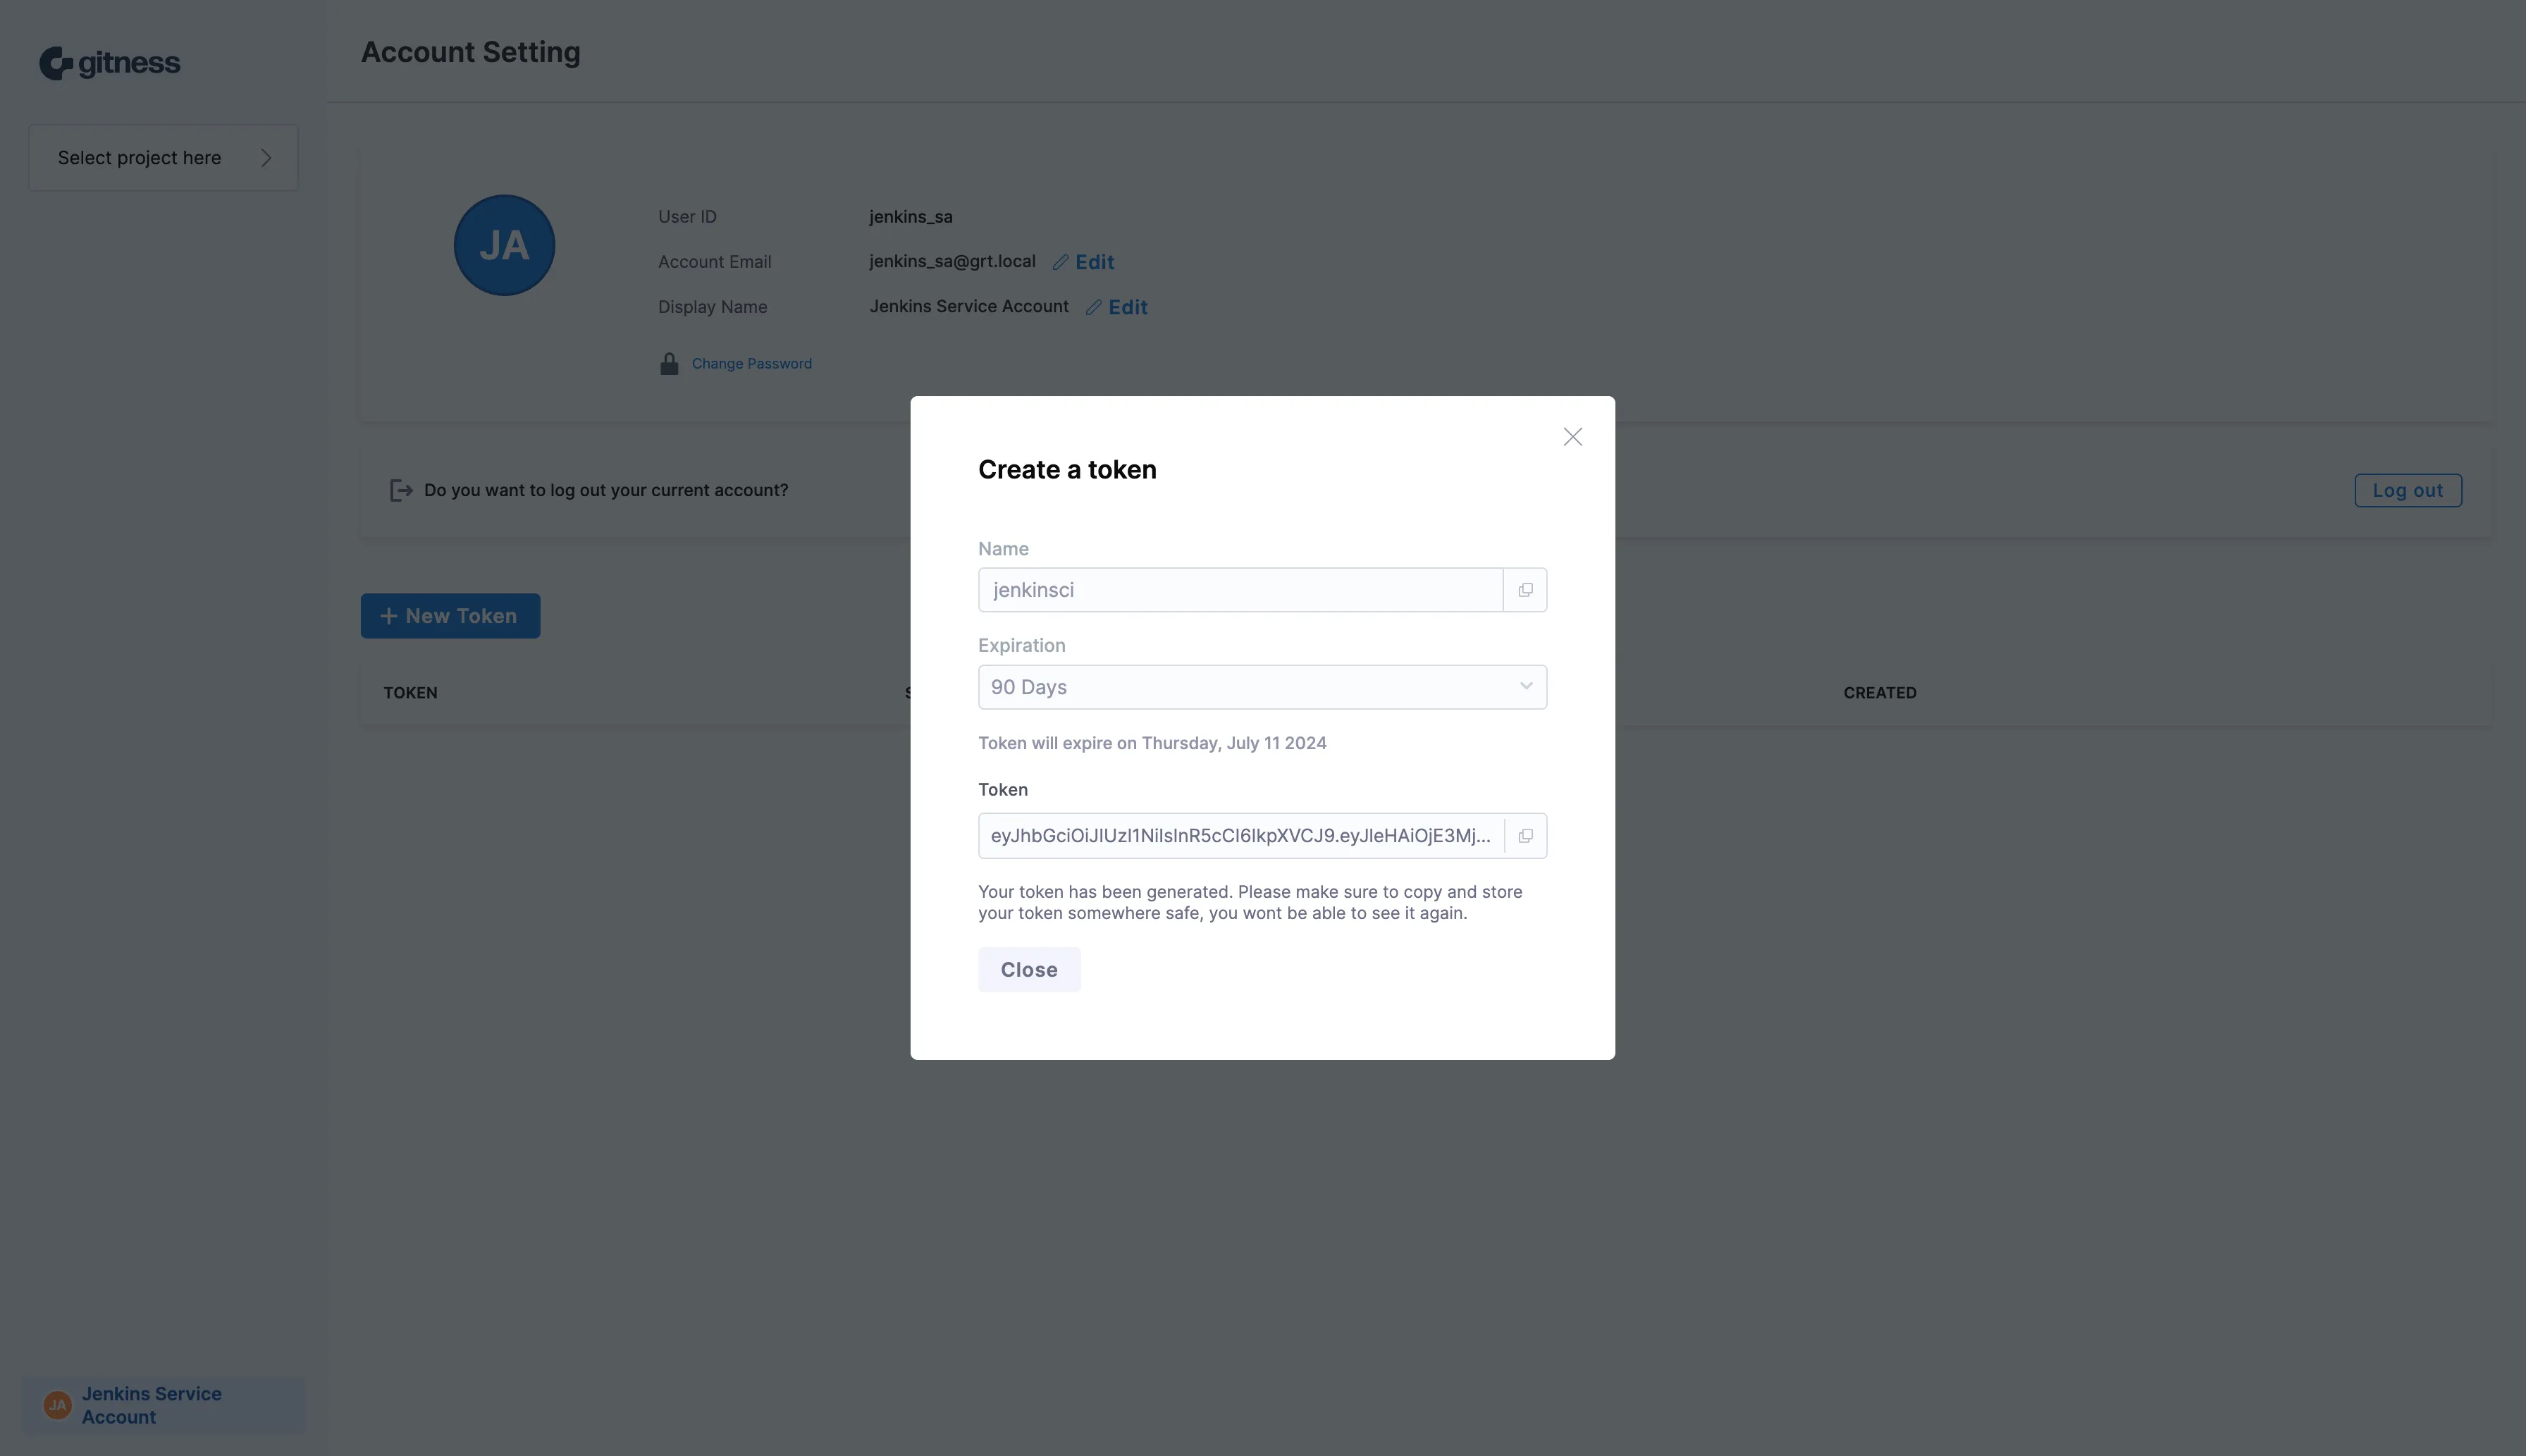Viewport: 2526px width, 1456px height.
Task: Expand the Select project here selector
Action: [x=163, y=158]
